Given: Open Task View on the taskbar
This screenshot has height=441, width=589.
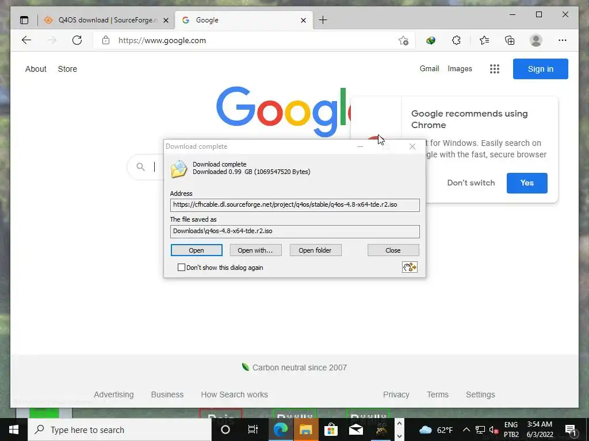Looking at the screenshot, I should [253, 430].
